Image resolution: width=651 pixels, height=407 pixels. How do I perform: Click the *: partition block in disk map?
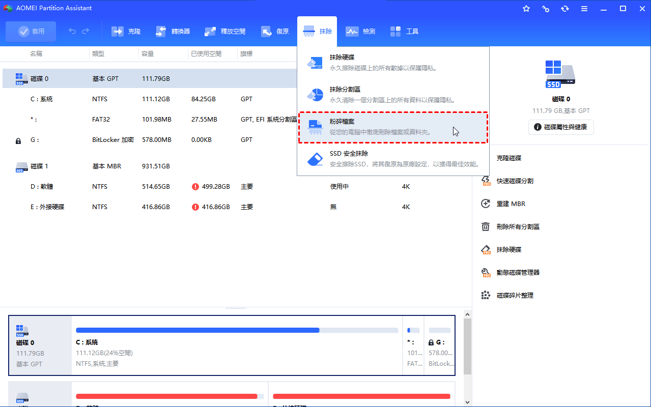coord(414,345)
